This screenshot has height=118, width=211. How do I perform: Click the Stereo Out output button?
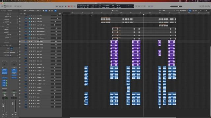pyautogui.click(x=5, y=88)
